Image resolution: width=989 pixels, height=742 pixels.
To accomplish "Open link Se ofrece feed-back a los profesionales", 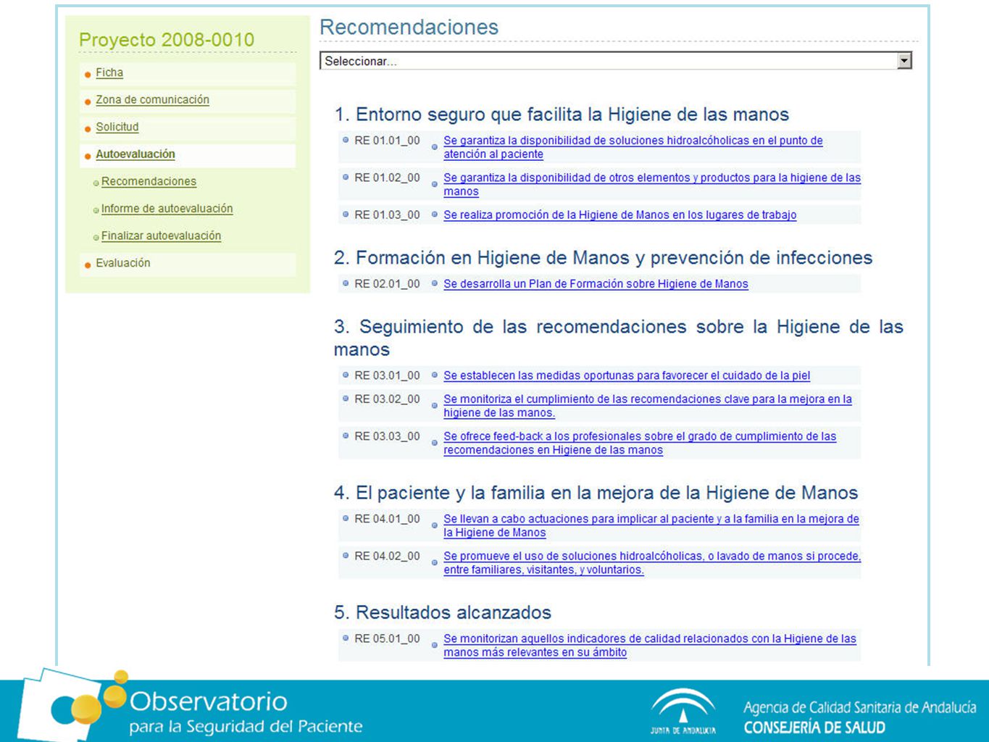I will (x=640, y=443).
